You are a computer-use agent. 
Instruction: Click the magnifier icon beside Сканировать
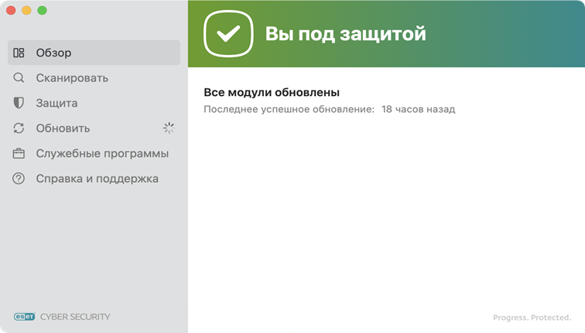click(19, 78)
